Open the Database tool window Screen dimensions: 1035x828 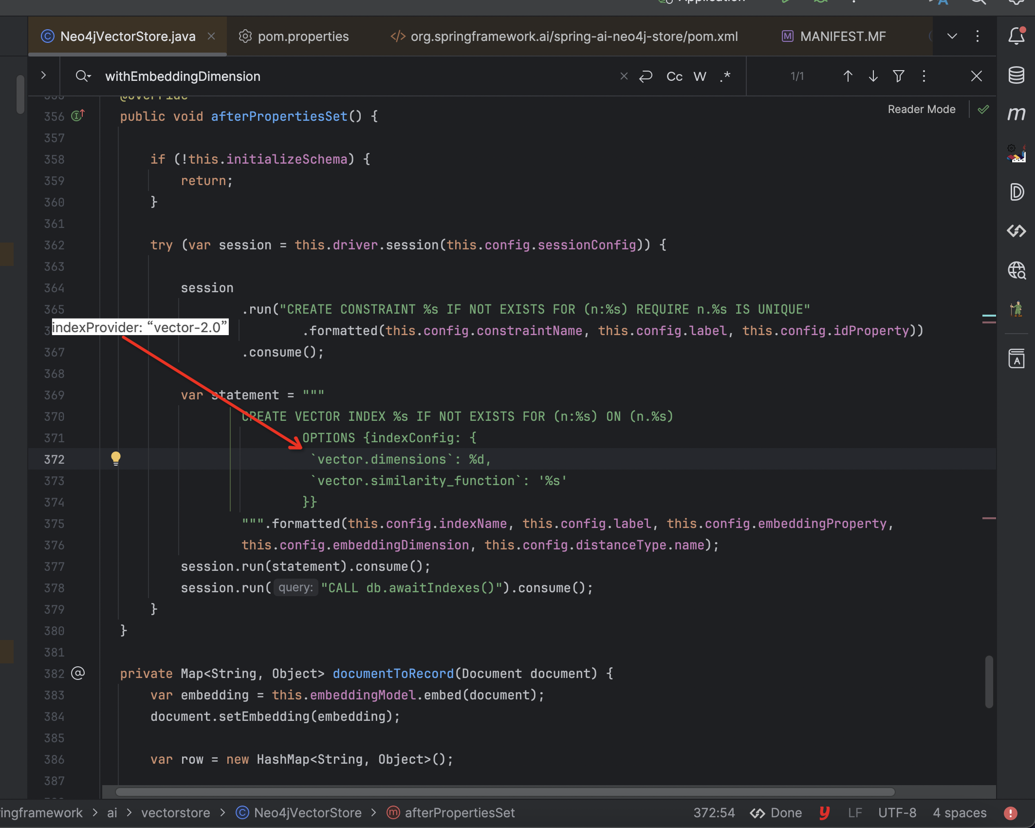(x=1017, y=75)
